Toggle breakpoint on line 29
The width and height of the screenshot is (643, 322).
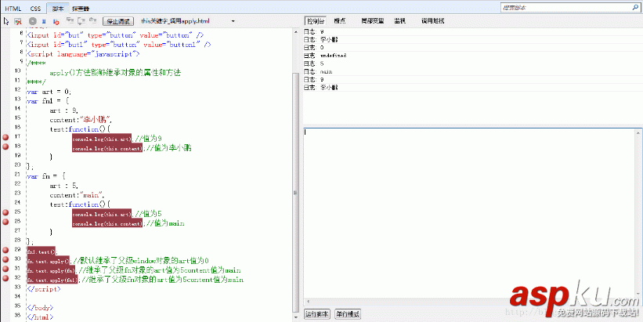pyautogui.click(x=5, y=250)
